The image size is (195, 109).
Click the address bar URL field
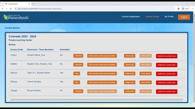94,9
